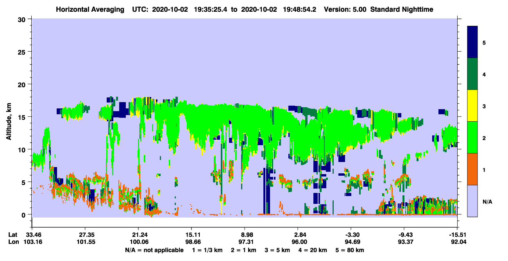Click the lavender N/A colorbar segment
This screenshot has width=508, height=261.
pos(473,201)
